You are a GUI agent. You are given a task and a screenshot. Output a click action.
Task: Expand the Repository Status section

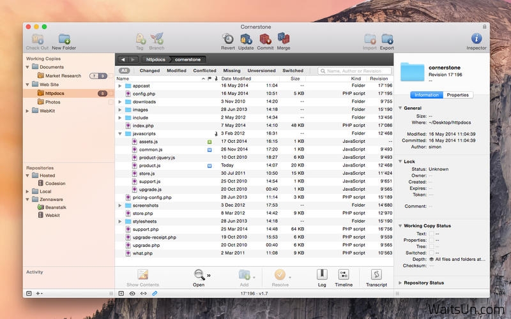coord(400,283)
